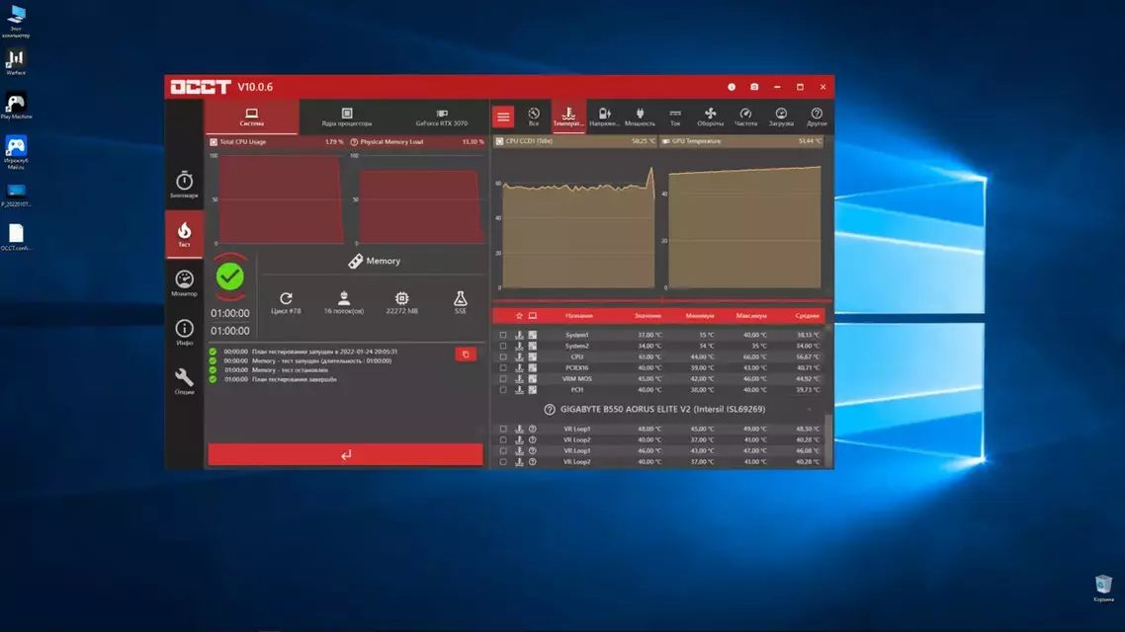Select the Другое tab
Screen dimensions: 1125x632
click(x=817, y=117)
